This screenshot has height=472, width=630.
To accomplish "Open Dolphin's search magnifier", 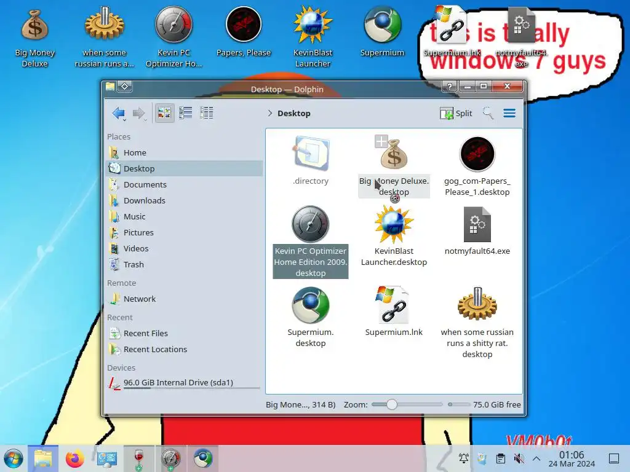I will click(x=488, y=114).
